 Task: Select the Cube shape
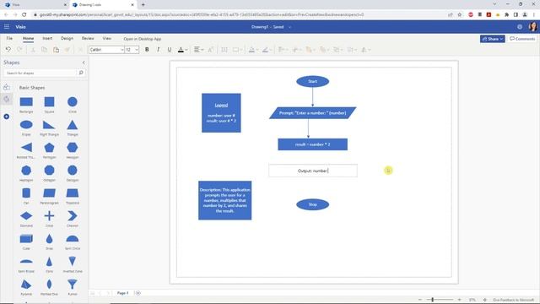coord(26,238)
